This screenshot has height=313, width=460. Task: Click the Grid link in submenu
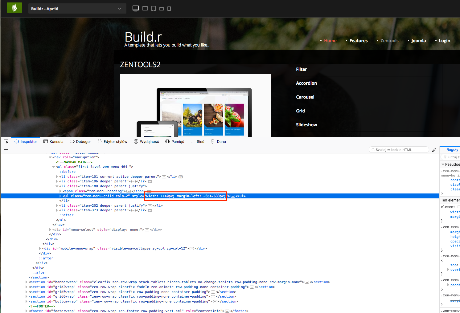coord(301,111)
